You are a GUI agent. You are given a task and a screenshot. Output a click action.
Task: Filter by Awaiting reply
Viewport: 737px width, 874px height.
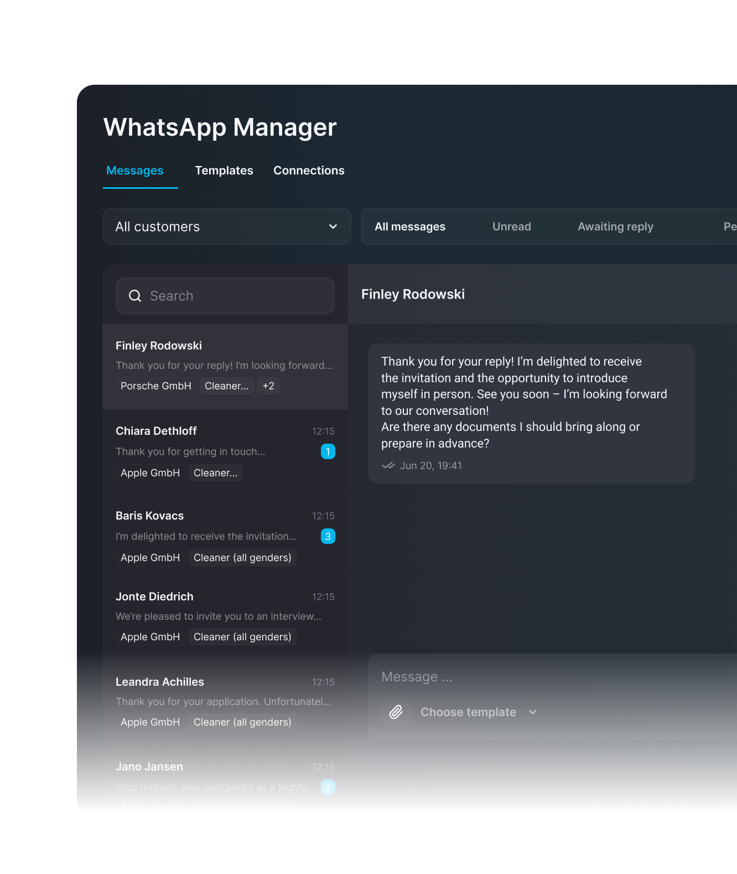(616, 227)
